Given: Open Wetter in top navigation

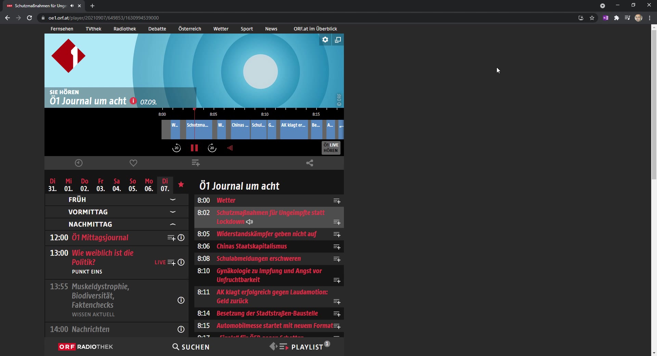Looking at the screenshot, I should click(x=221, y=29).
